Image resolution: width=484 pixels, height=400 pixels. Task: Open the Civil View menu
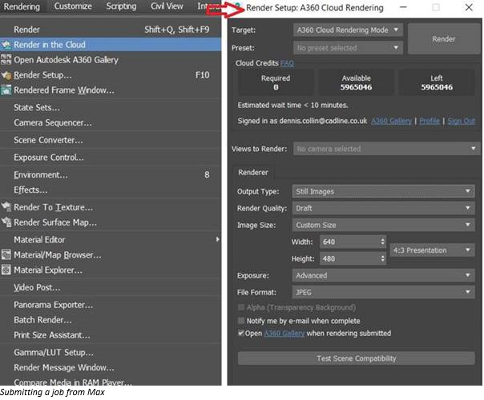pyautogui.click(x=167, y=6)
